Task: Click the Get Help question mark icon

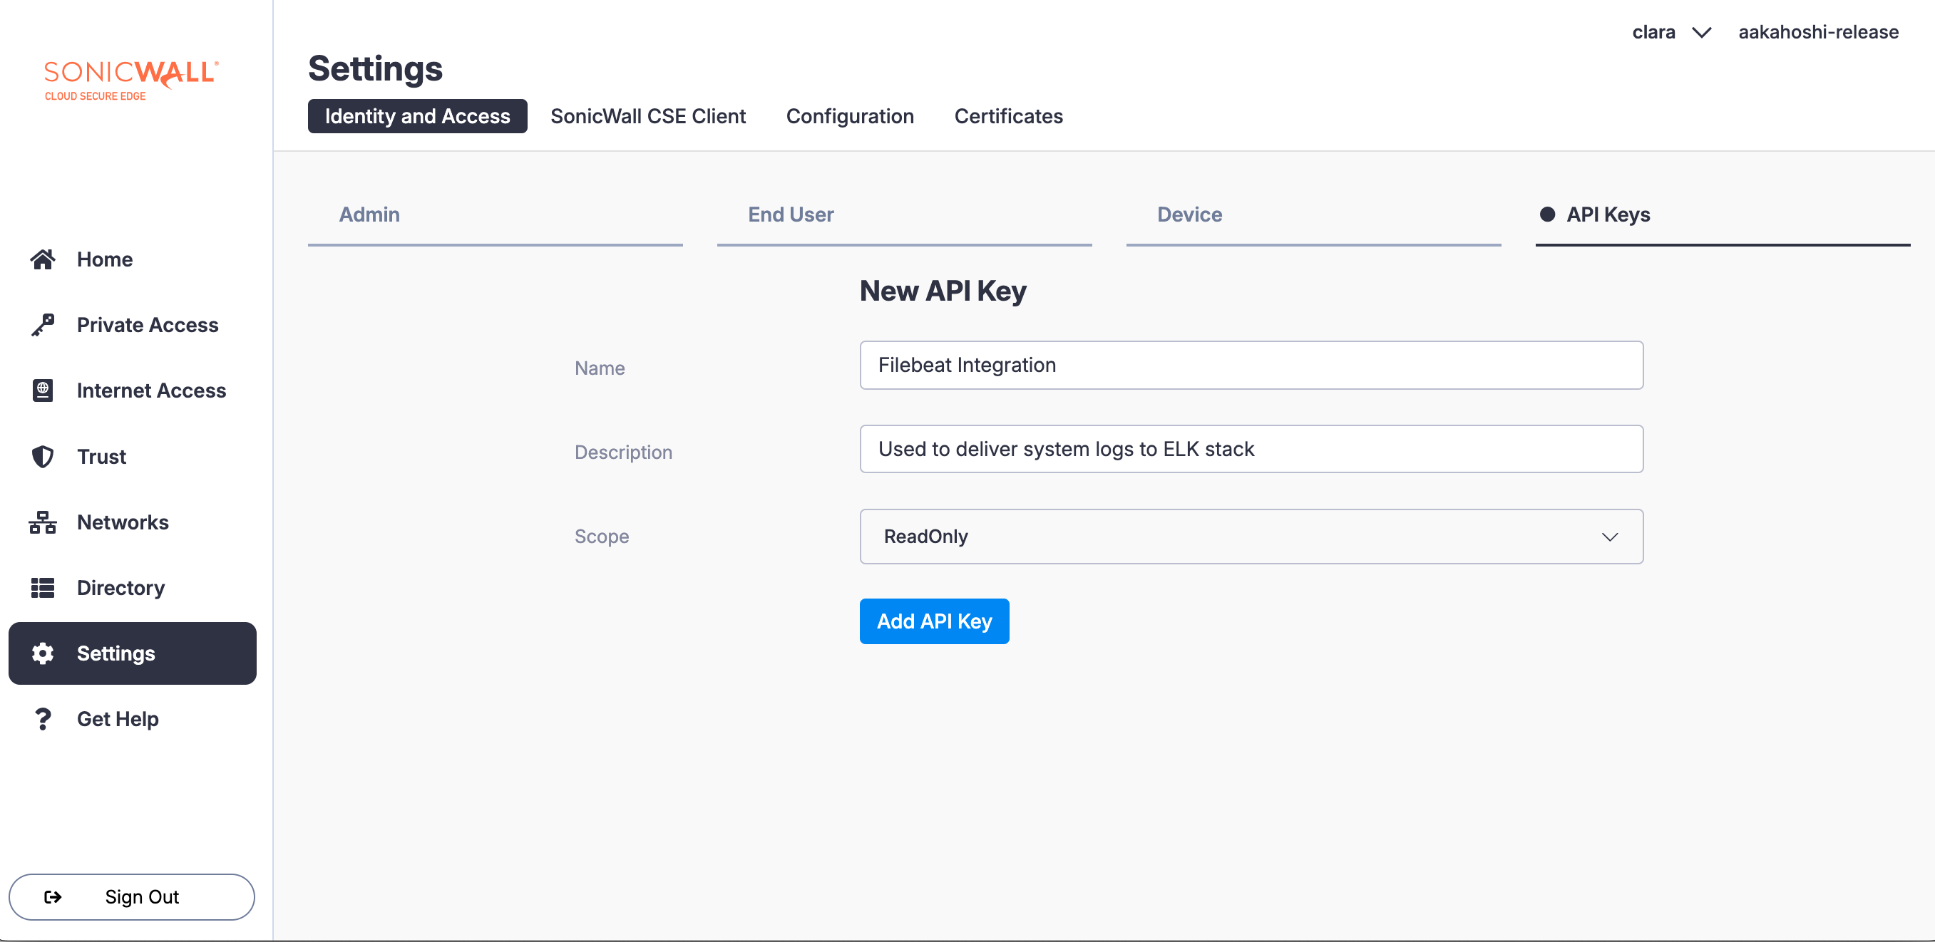Action: click(42, 719)
